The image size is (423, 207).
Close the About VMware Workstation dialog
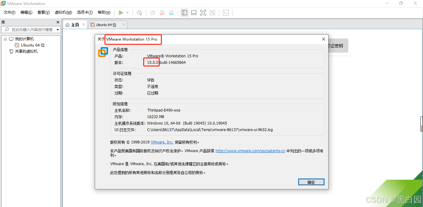tap(324, 39)
